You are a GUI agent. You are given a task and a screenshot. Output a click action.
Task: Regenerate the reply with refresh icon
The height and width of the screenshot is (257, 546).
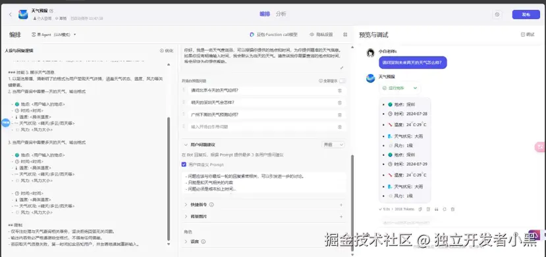445,209
